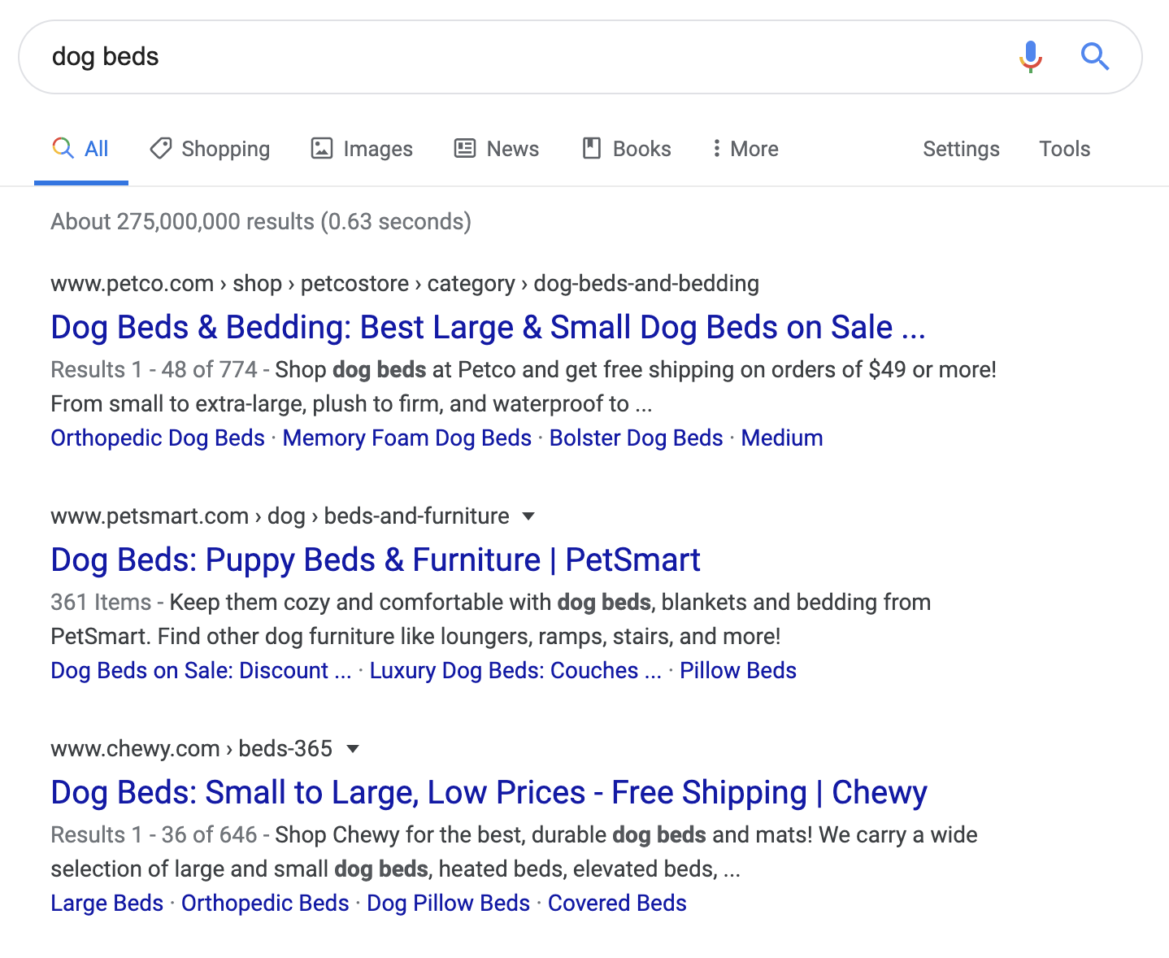Screen dimensions: 1169x958
Task: Click the 'Results 1 - 36 of 646' snippet
Action: (154, 834)
